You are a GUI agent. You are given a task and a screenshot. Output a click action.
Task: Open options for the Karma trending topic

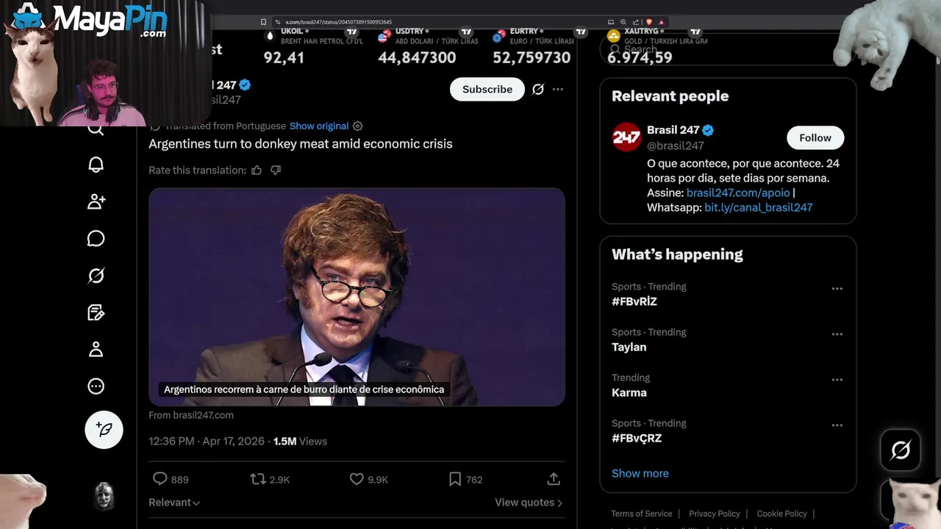[837, 380]
